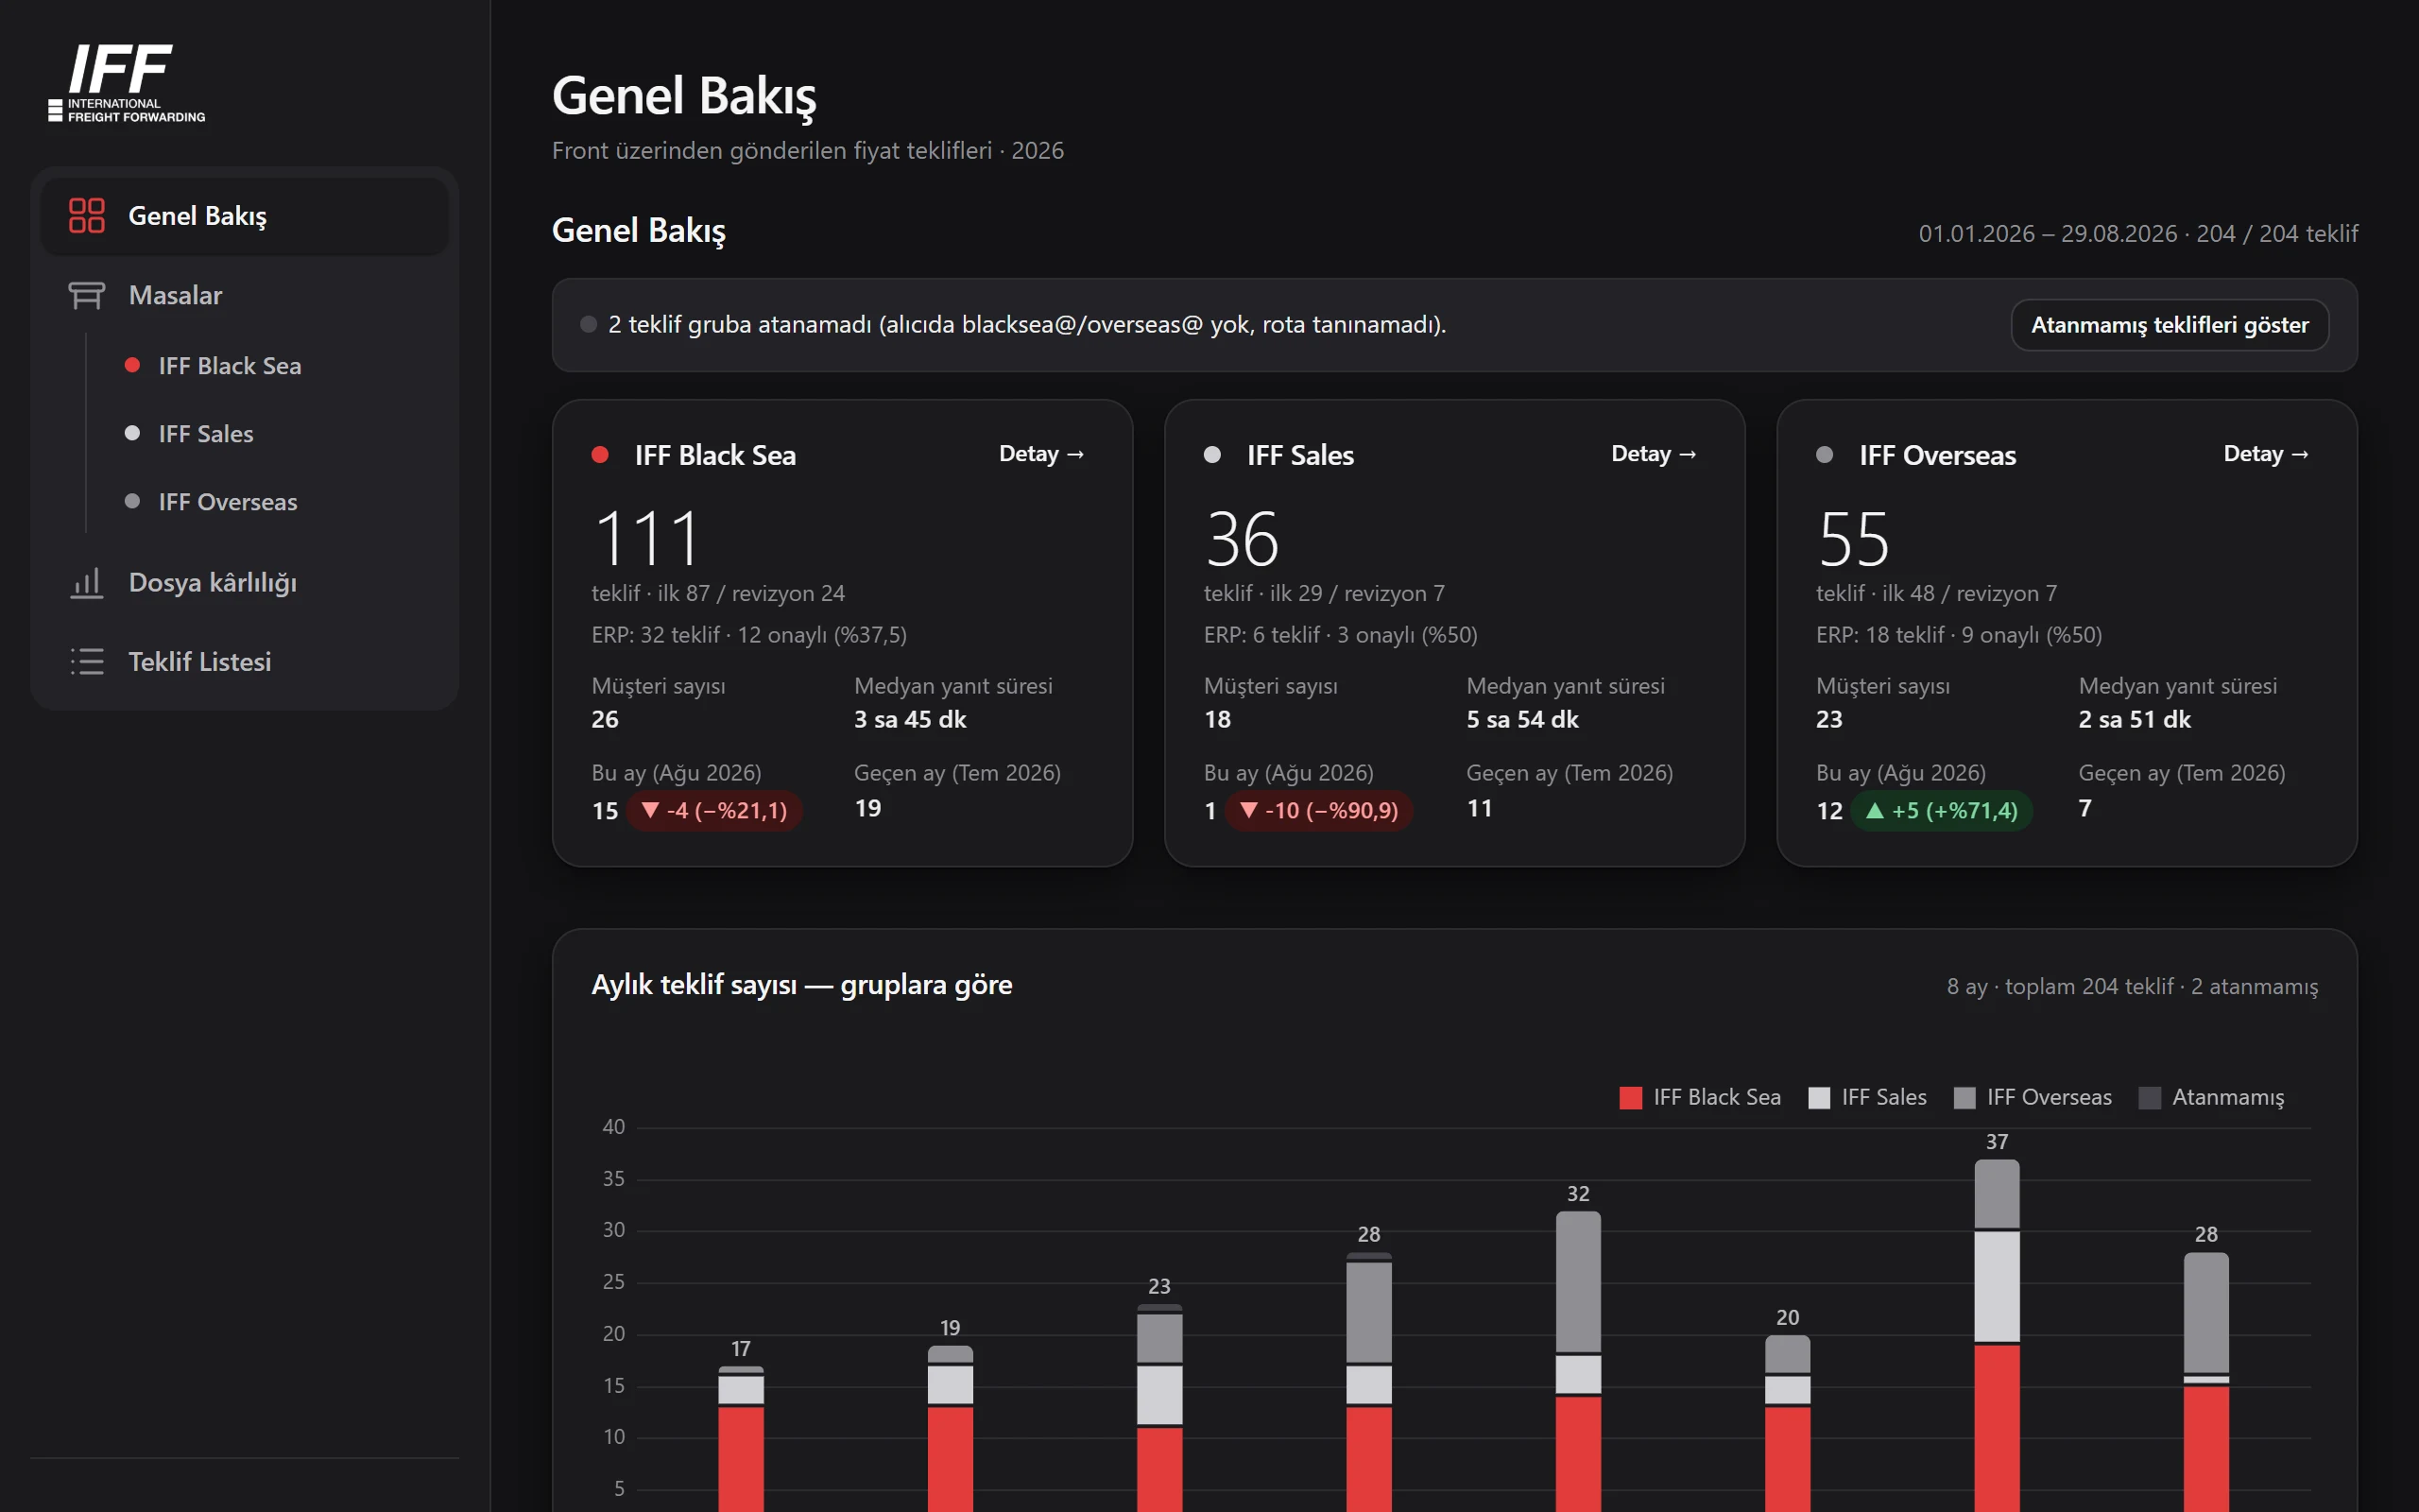Click the date range '01.01.2026 – 29.08.2026' text

click(2047, 233)
